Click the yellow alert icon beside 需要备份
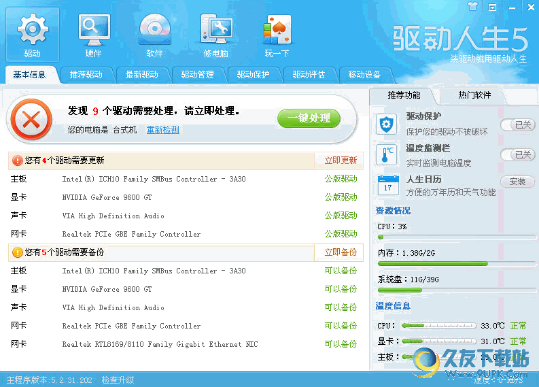 (17, 252)
